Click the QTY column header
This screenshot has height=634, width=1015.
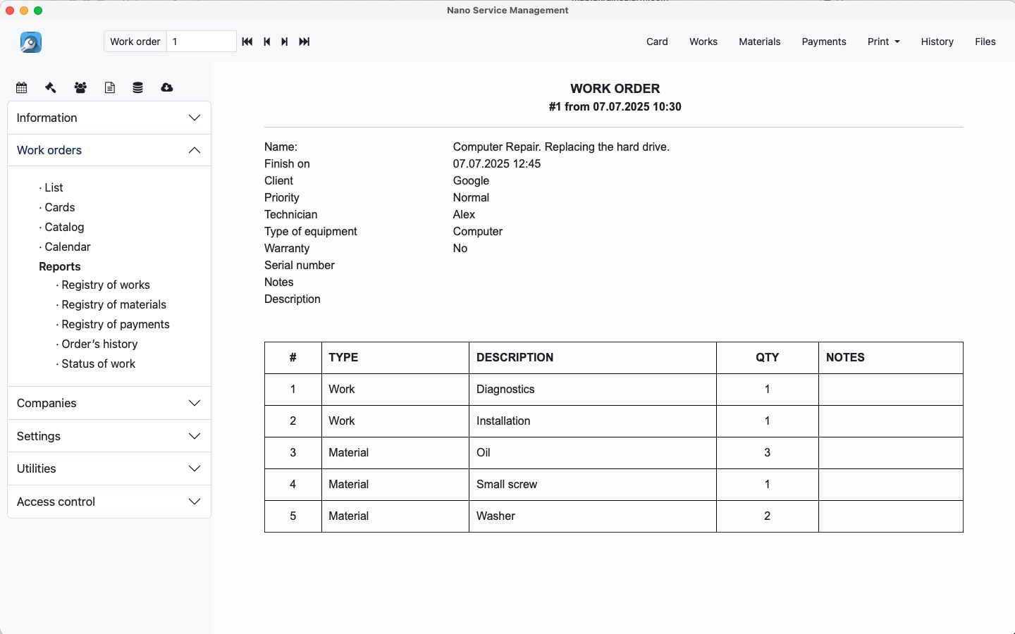pyautogui.click(x=768, y=357)
